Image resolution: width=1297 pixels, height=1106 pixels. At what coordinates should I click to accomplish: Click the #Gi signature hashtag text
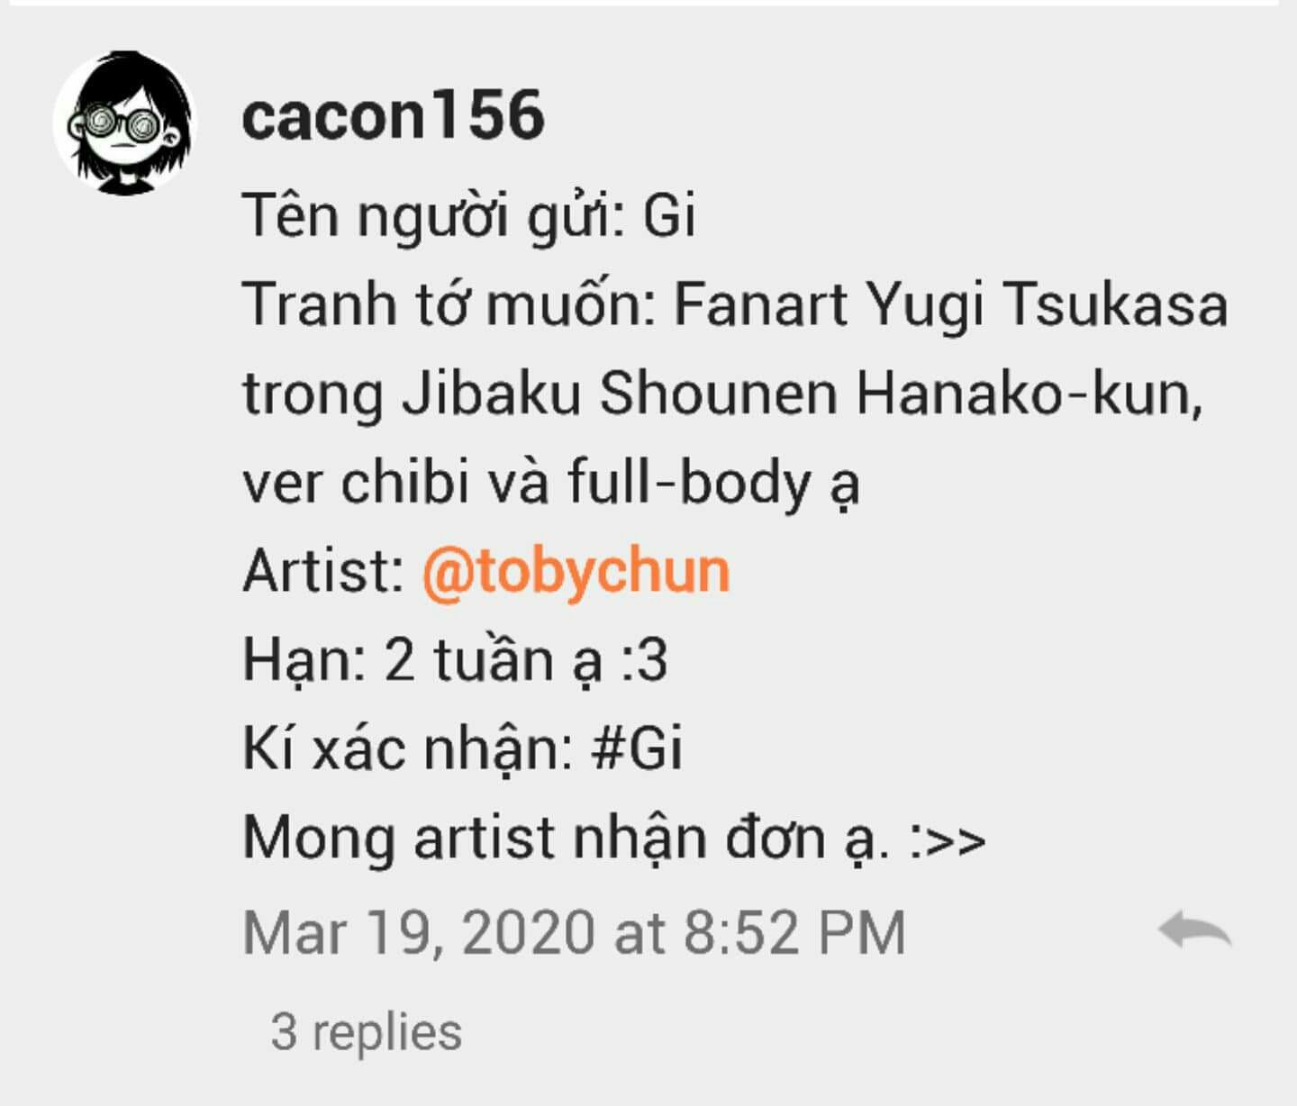tap(637, 748)
